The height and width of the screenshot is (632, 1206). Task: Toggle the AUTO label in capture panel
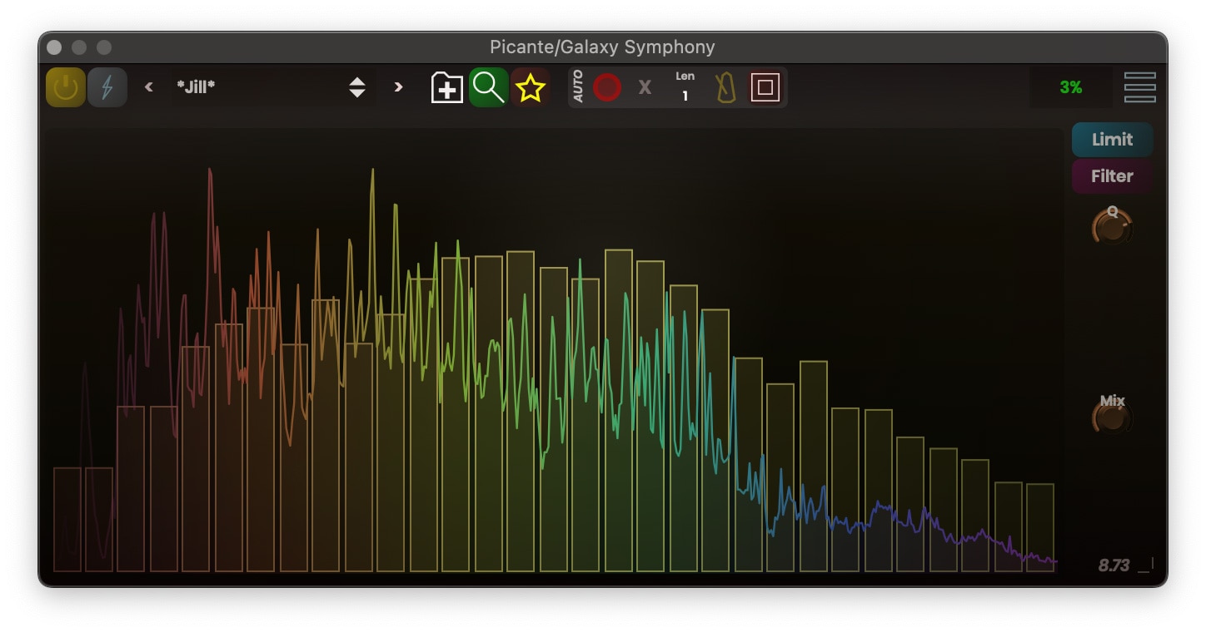[x=578, y=87]
